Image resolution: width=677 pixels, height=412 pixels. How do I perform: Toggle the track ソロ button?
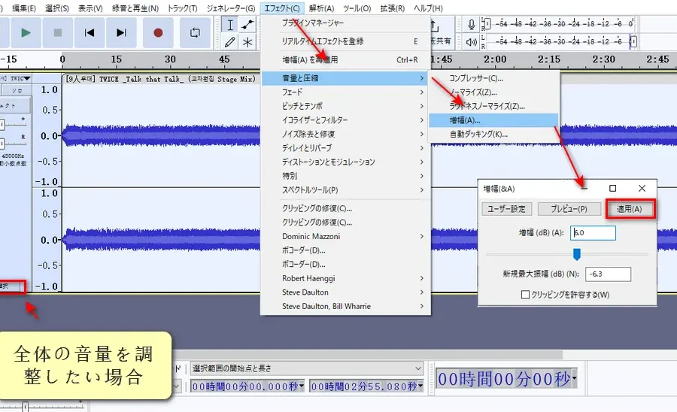17,90
